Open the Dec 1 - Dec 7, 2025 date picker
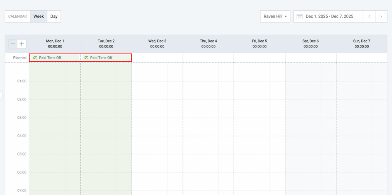Viewport: 392px width, 195px height. pos(329,16)
